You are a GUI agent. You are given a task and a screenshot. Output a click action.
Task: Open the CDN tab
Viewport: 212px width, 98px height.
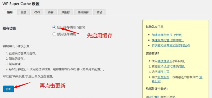[x=37, y=12]
